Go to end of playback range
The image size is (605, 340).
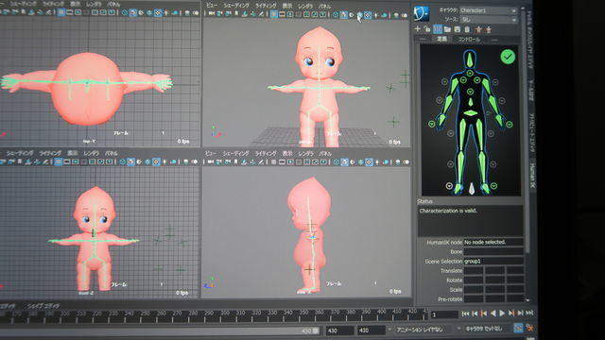click(529, 314)
